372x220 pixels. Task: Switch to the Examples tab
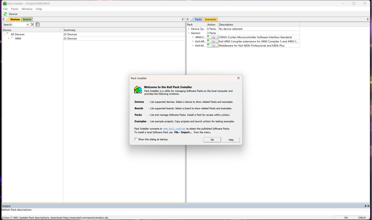211,19
